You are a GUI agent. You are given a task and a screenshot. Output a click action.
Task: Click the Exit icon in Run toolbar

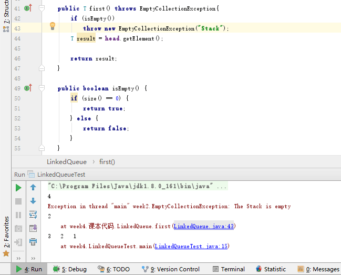(18, 242)
